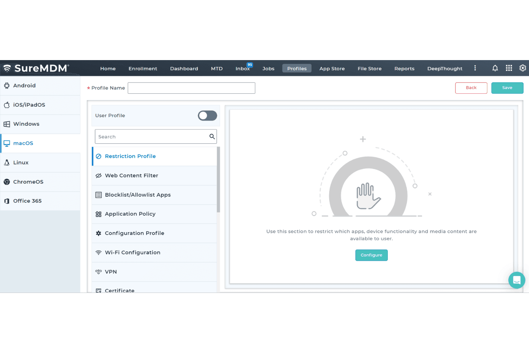The image size is (529, 353).
Task: Open the File Store tab
Action: [370, 68]
